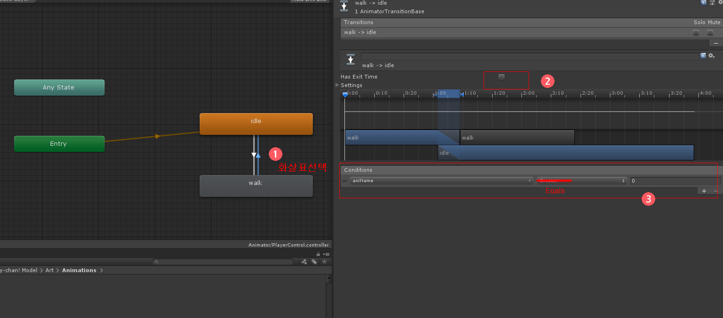The height and width of the screenshot is (318, 723).
Task: Click the timeline playhead marker at 0:00
Action: (345, 95)
